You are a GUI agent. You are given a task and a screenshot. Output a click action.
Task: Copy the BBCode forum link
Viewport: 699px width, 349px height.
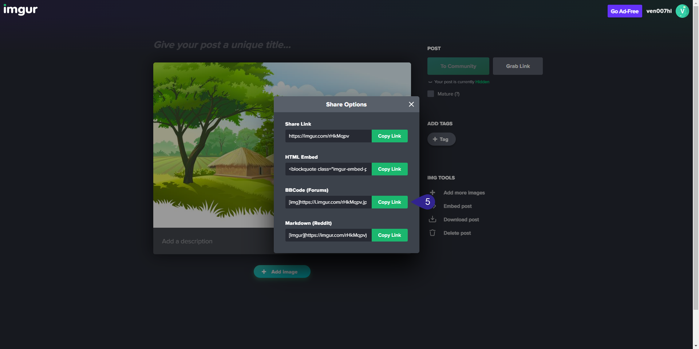pyautogui.click(x=389, y=202)
